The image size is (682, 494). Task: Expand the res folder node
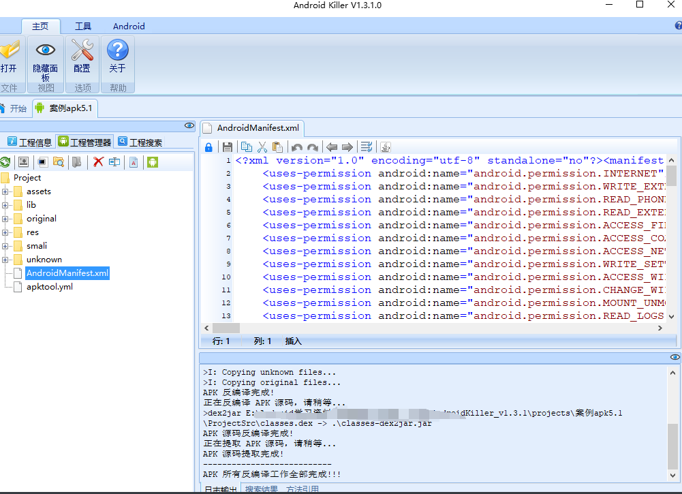pos(5,232)
